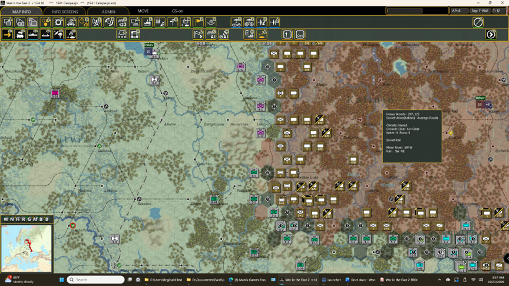The image size is (509, 286).
Task: Select the Move mode arrow icon
Action: (7, 34)
